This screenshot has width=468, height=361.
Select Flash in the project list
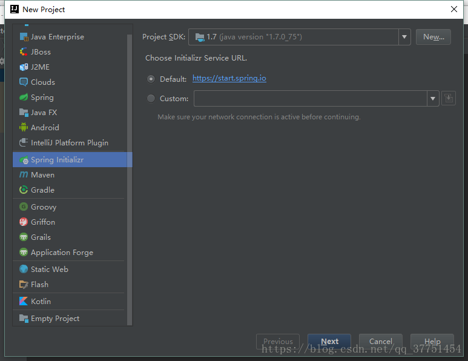[x=70, y=284]
